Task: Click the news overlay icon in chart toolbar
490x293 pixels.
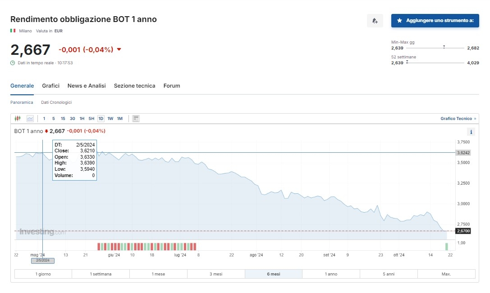Action: coord(136,119)
